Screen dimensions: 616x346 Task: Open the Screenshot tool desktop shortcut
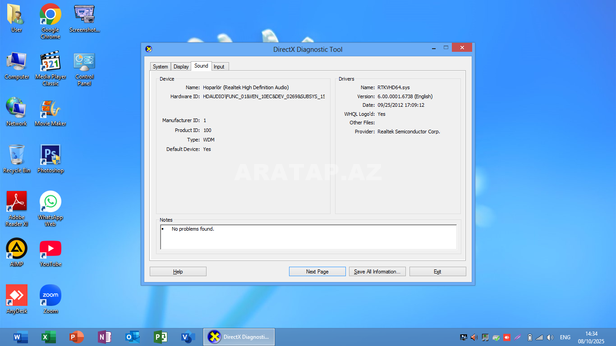pos(84,18)
